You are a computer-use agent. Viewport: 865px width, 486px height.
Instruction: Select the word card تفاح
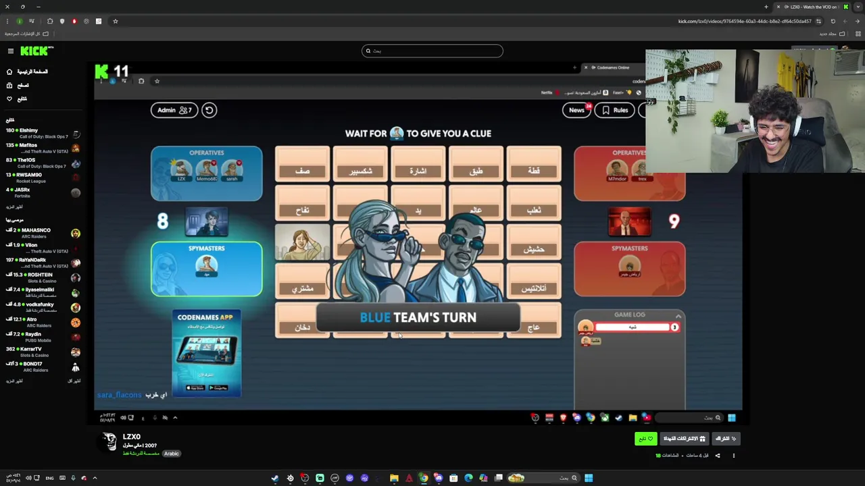click(x=302, y=204)
